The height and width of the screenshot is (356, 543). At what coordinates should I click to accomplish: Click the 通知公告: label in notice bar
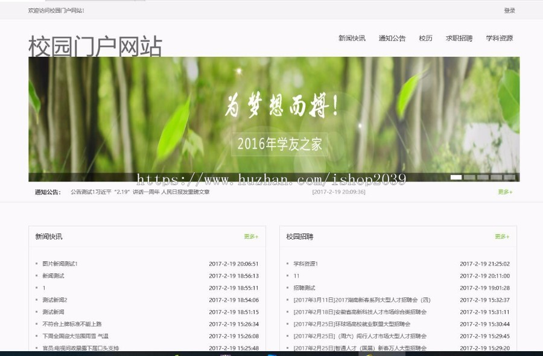(48, 192)
